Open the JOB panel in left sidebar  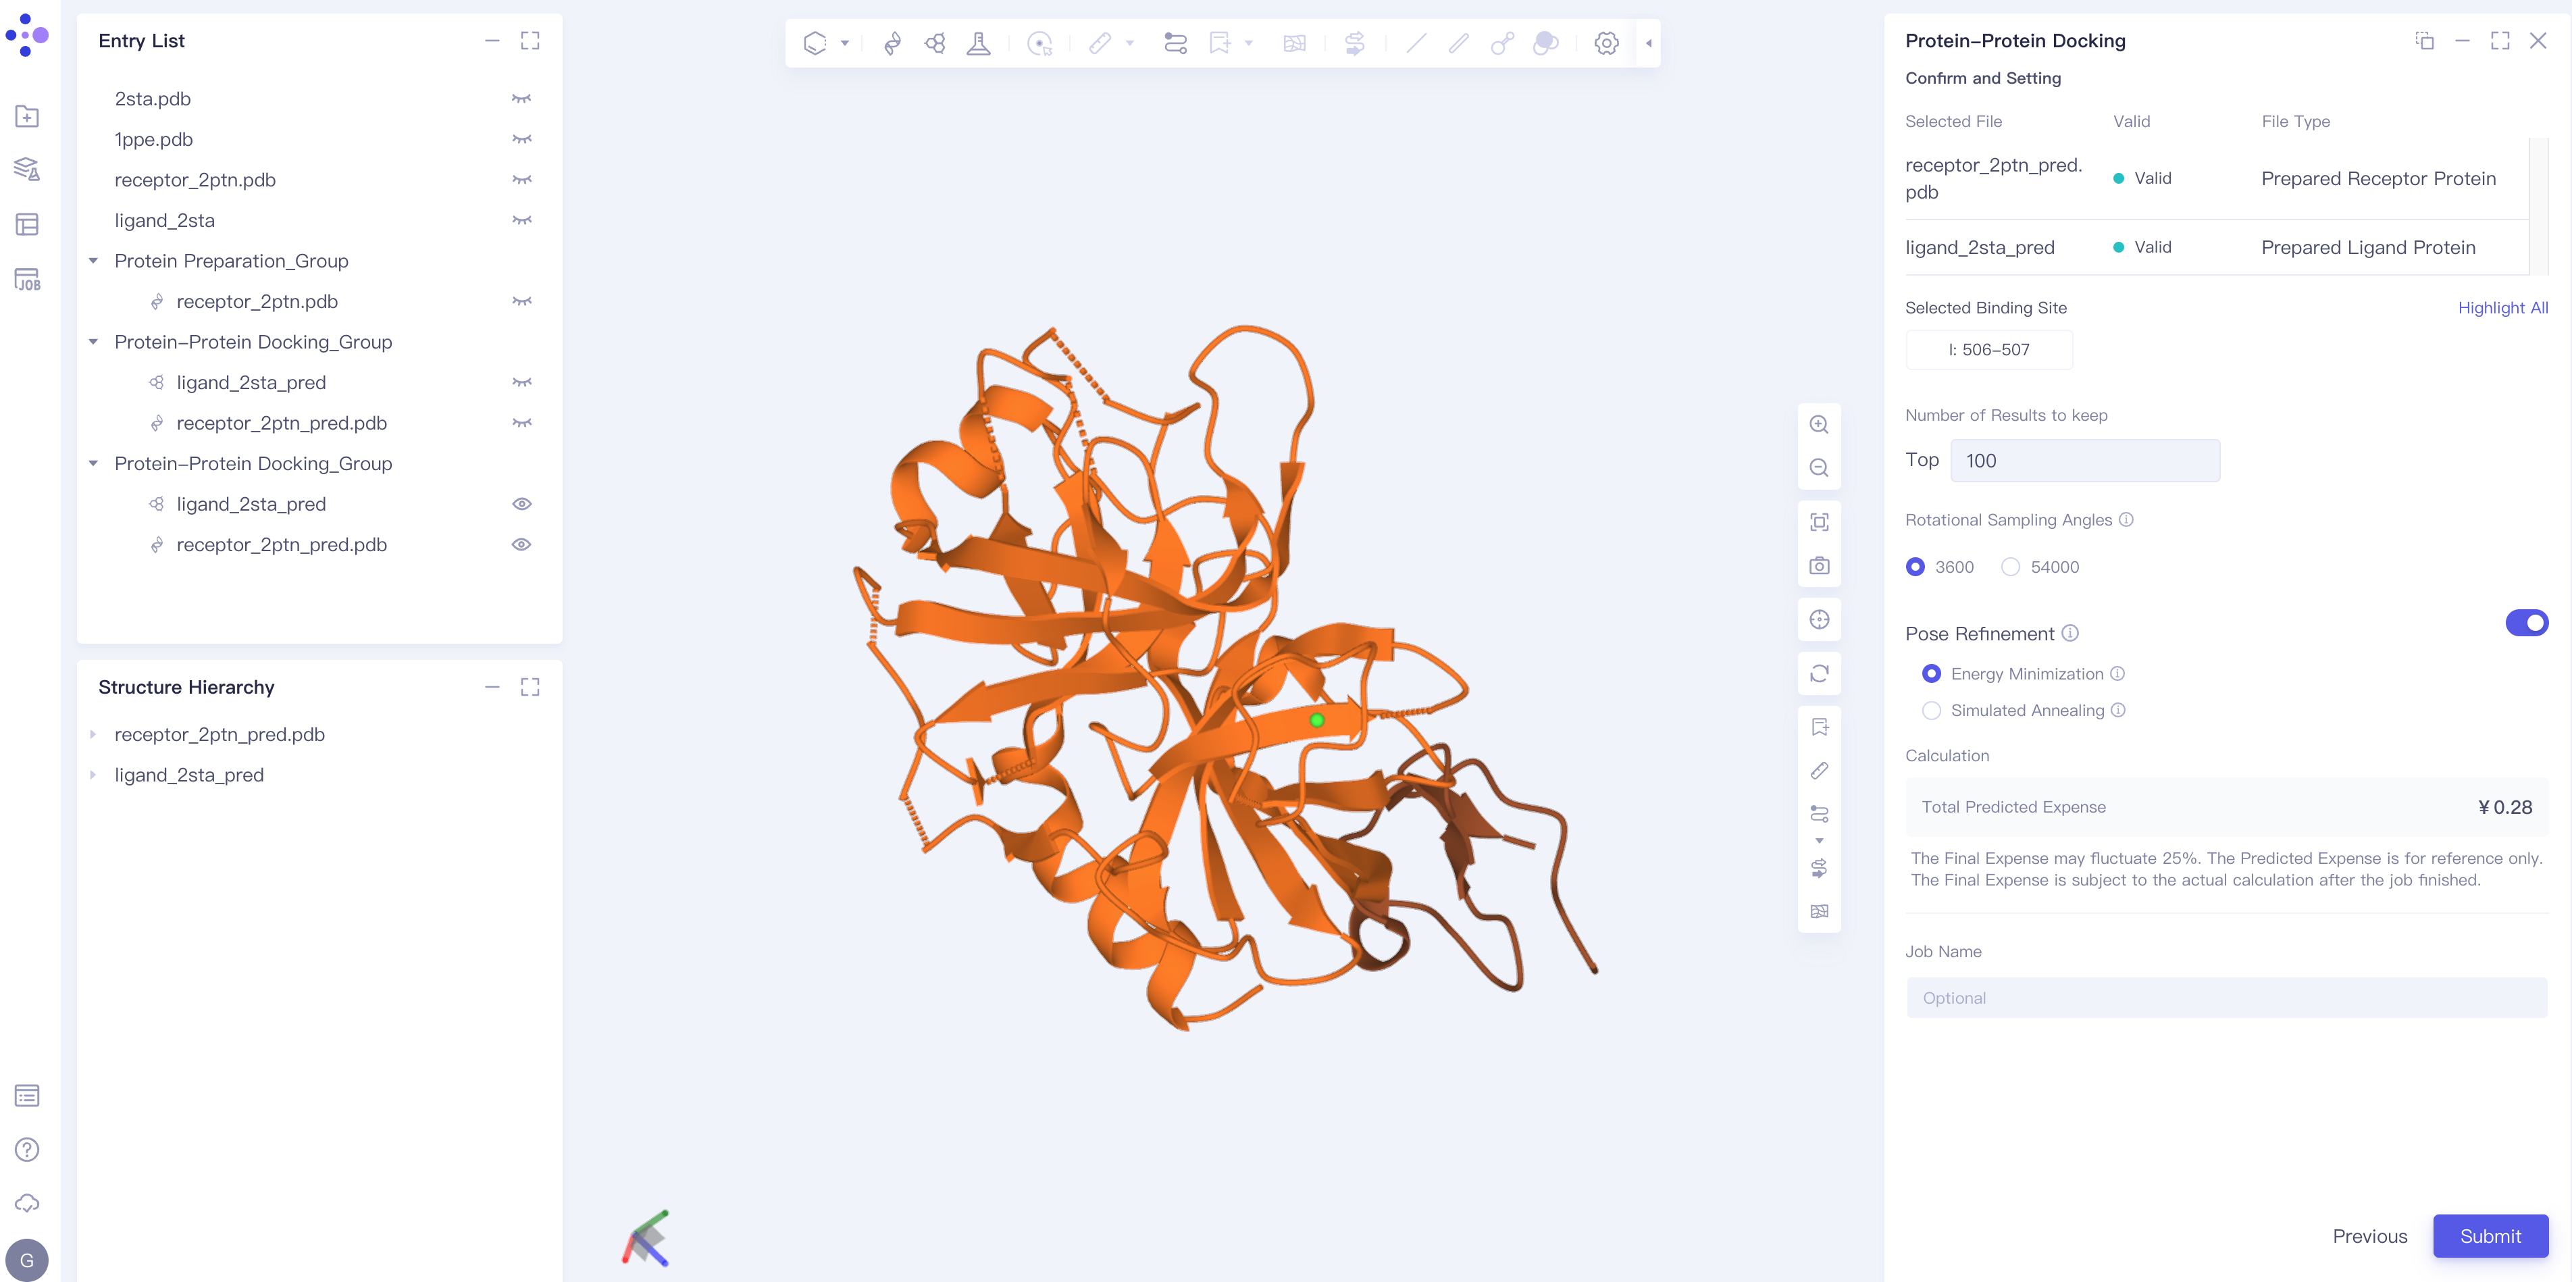click(x=27, y=278)
